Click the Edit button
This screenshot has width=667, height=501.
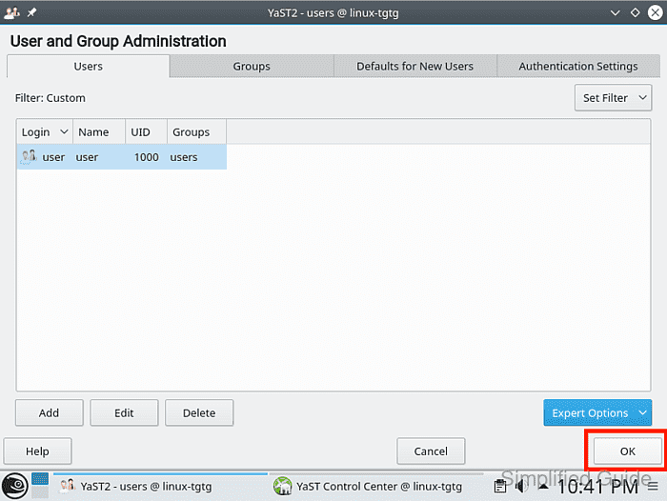124,412
